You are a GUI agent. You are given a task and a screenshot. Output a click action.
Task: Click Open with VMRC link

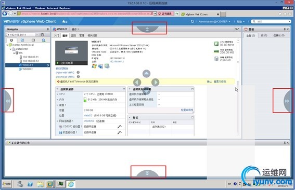pyautogui.click(x=65, y=73)
